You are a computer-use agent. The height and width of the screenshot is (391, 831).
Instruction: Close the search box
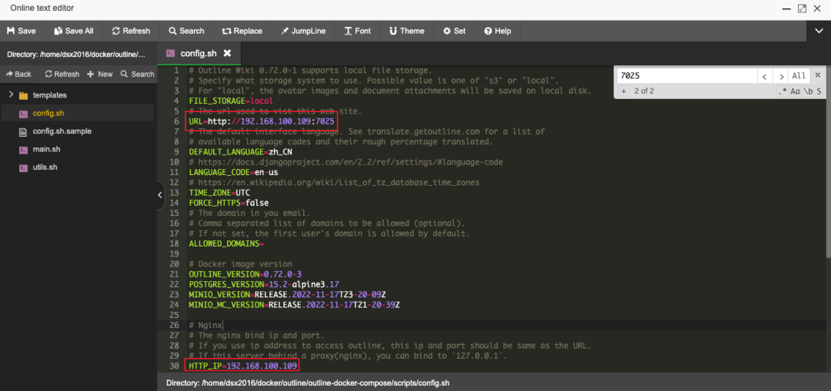[818, 75]
